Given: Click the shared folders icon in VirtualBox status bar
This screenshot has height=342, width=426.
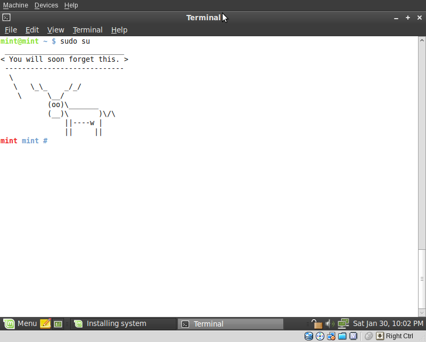Looking at the screenshot, I should point(343,336).
